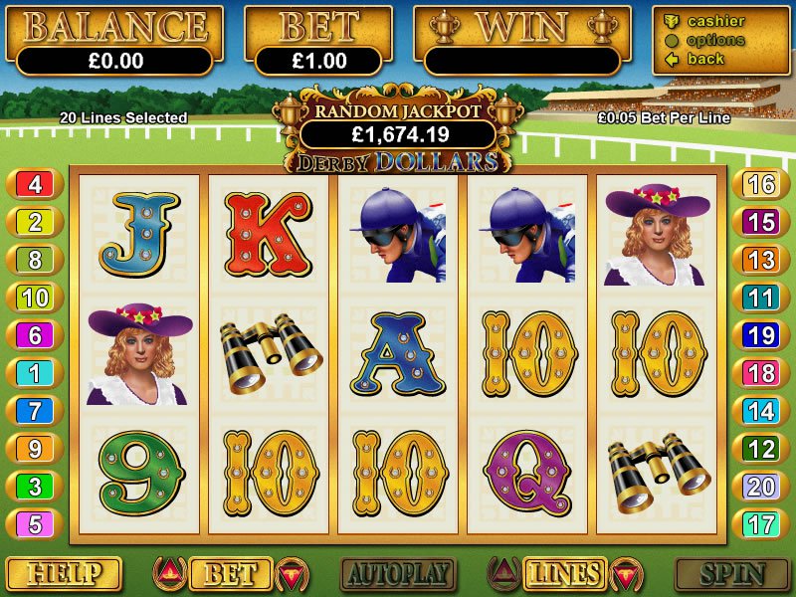The width and height of the screenshot is (796, 597).
Task: Click the Random Jackpot amount display
Action: pyautogui.click(x=399, y=134)
